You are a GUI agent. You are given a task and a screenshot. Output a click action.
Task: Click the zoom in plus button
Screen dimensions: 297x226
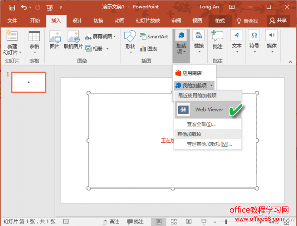(x=261, y=222)
